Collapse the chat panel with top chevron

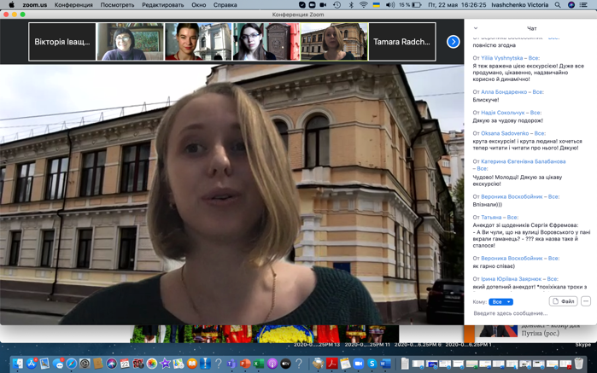[476, 28]
